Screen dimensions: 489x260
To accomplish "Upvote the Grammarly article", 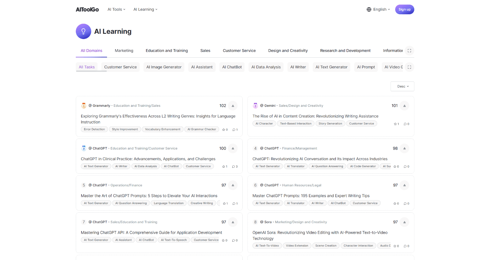I will point(233,106).
